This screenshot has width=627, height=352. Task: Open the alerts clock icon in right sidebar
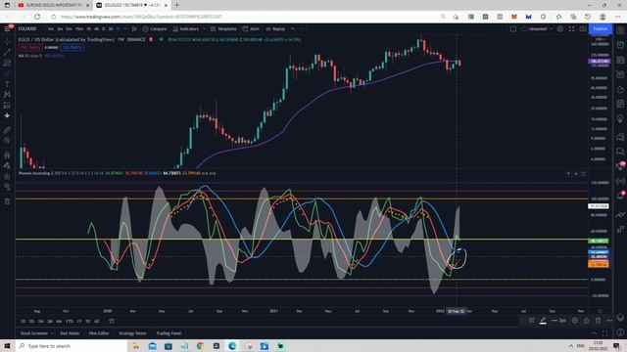point(620,45)
